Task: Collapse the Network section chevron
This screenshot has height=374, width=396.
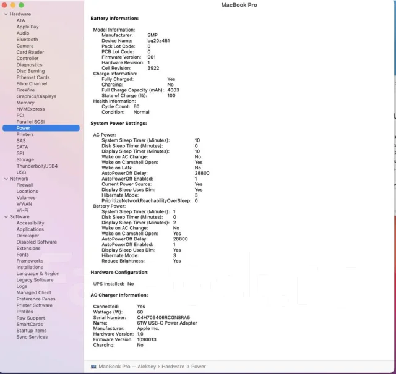Action: coord(6,179)
